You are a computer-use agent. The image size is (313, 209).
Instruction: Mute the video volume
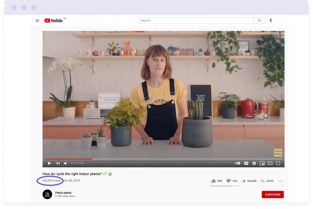click(65, 163)
